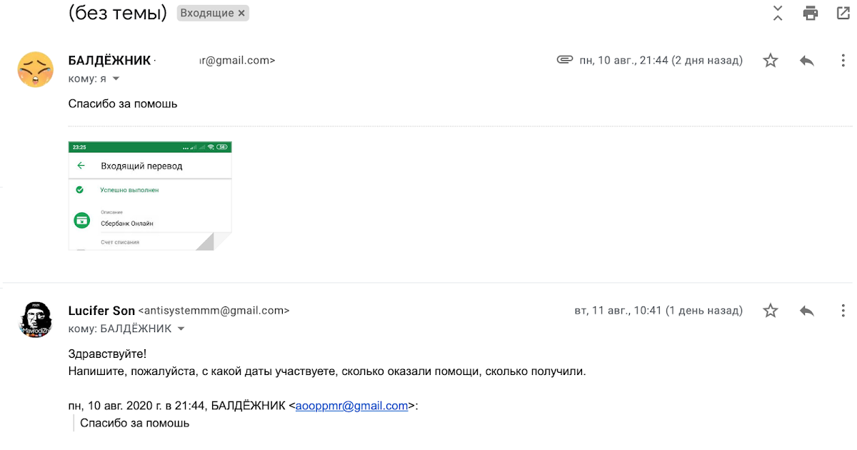This screenshot has height=450, width=857.
Task: Reply to the first БАЛДЁЖНИК message
Action: 807,61
